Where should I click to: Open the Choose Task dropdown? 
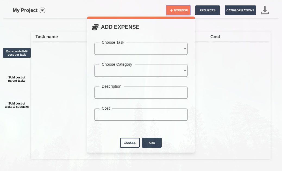[x=141, y=49]
